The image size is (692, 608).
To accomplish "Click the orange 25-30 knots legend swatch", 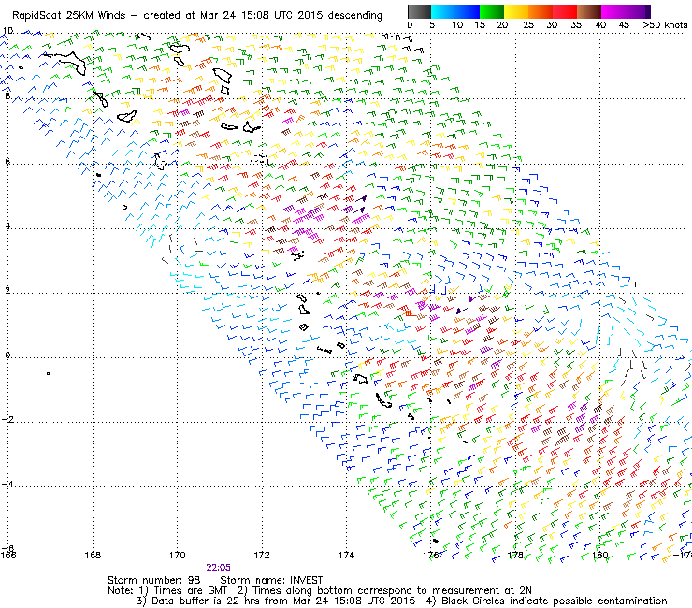I will pyautogui.click(x=541, y=11).
